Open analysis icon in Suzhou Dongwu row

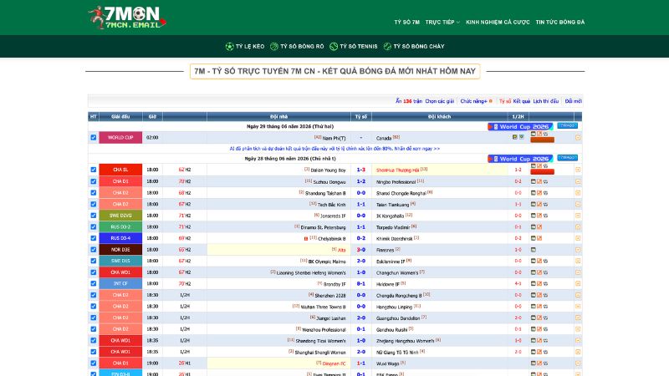534,181
